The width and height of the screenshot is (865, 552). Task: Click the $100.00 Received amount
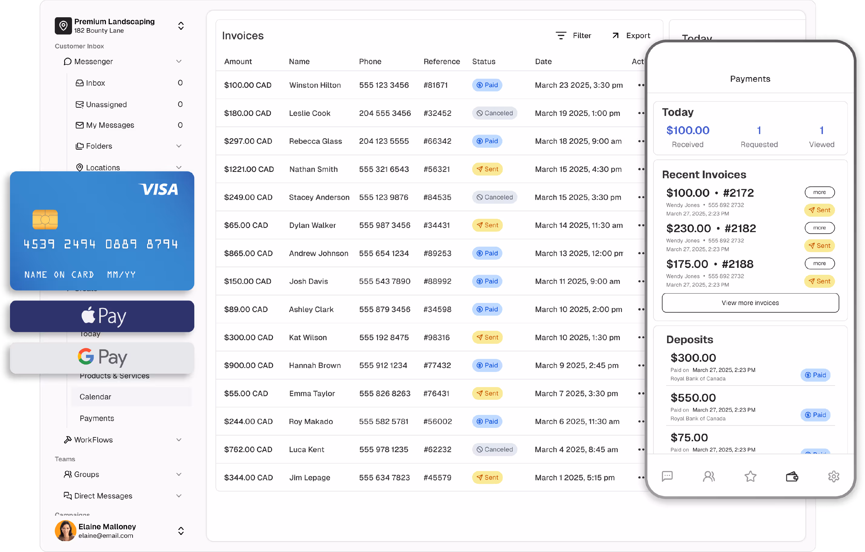[688, 130]
